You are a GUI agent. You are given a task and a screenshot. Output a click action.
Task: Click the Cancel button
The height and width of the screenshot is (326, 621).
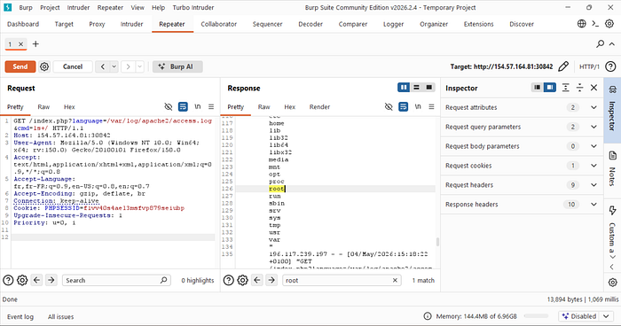coord(73,66)
